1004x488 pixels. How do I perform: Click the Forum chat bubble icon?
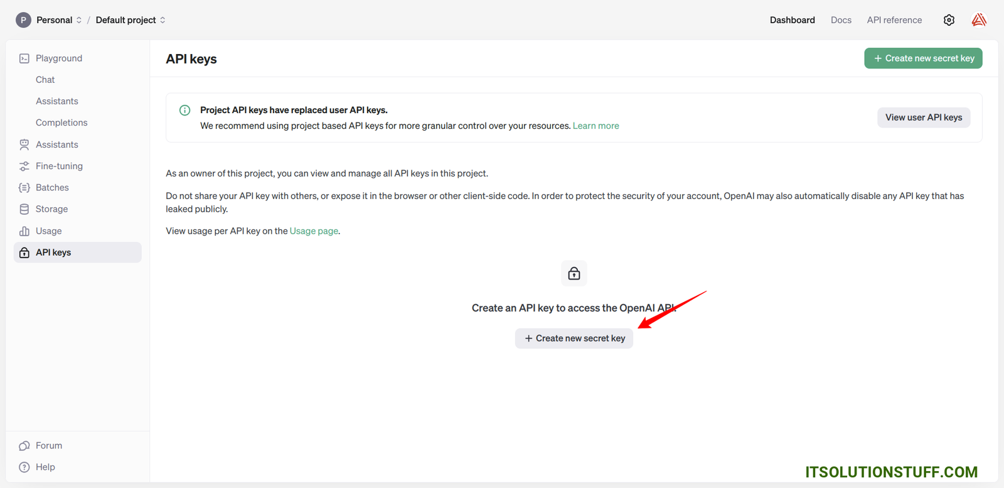(x=24, y=446)
